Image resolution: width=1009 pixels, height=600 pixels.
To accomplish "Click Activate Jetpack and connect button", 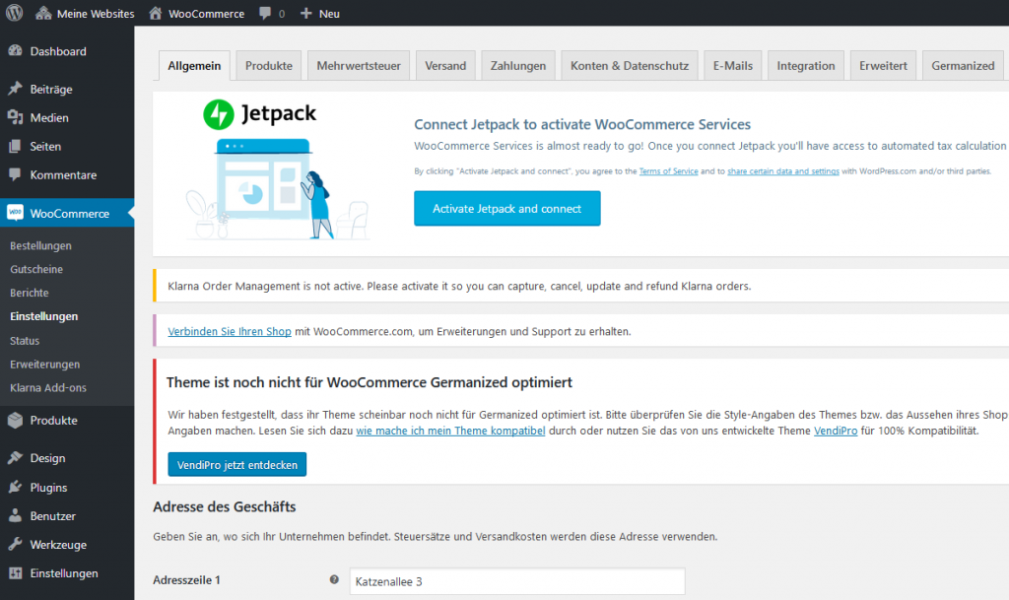I will (x=507, y=208).
